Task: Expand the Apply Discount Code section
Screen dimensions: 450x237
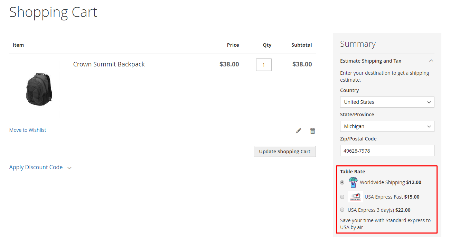Action: click(36, 167)
